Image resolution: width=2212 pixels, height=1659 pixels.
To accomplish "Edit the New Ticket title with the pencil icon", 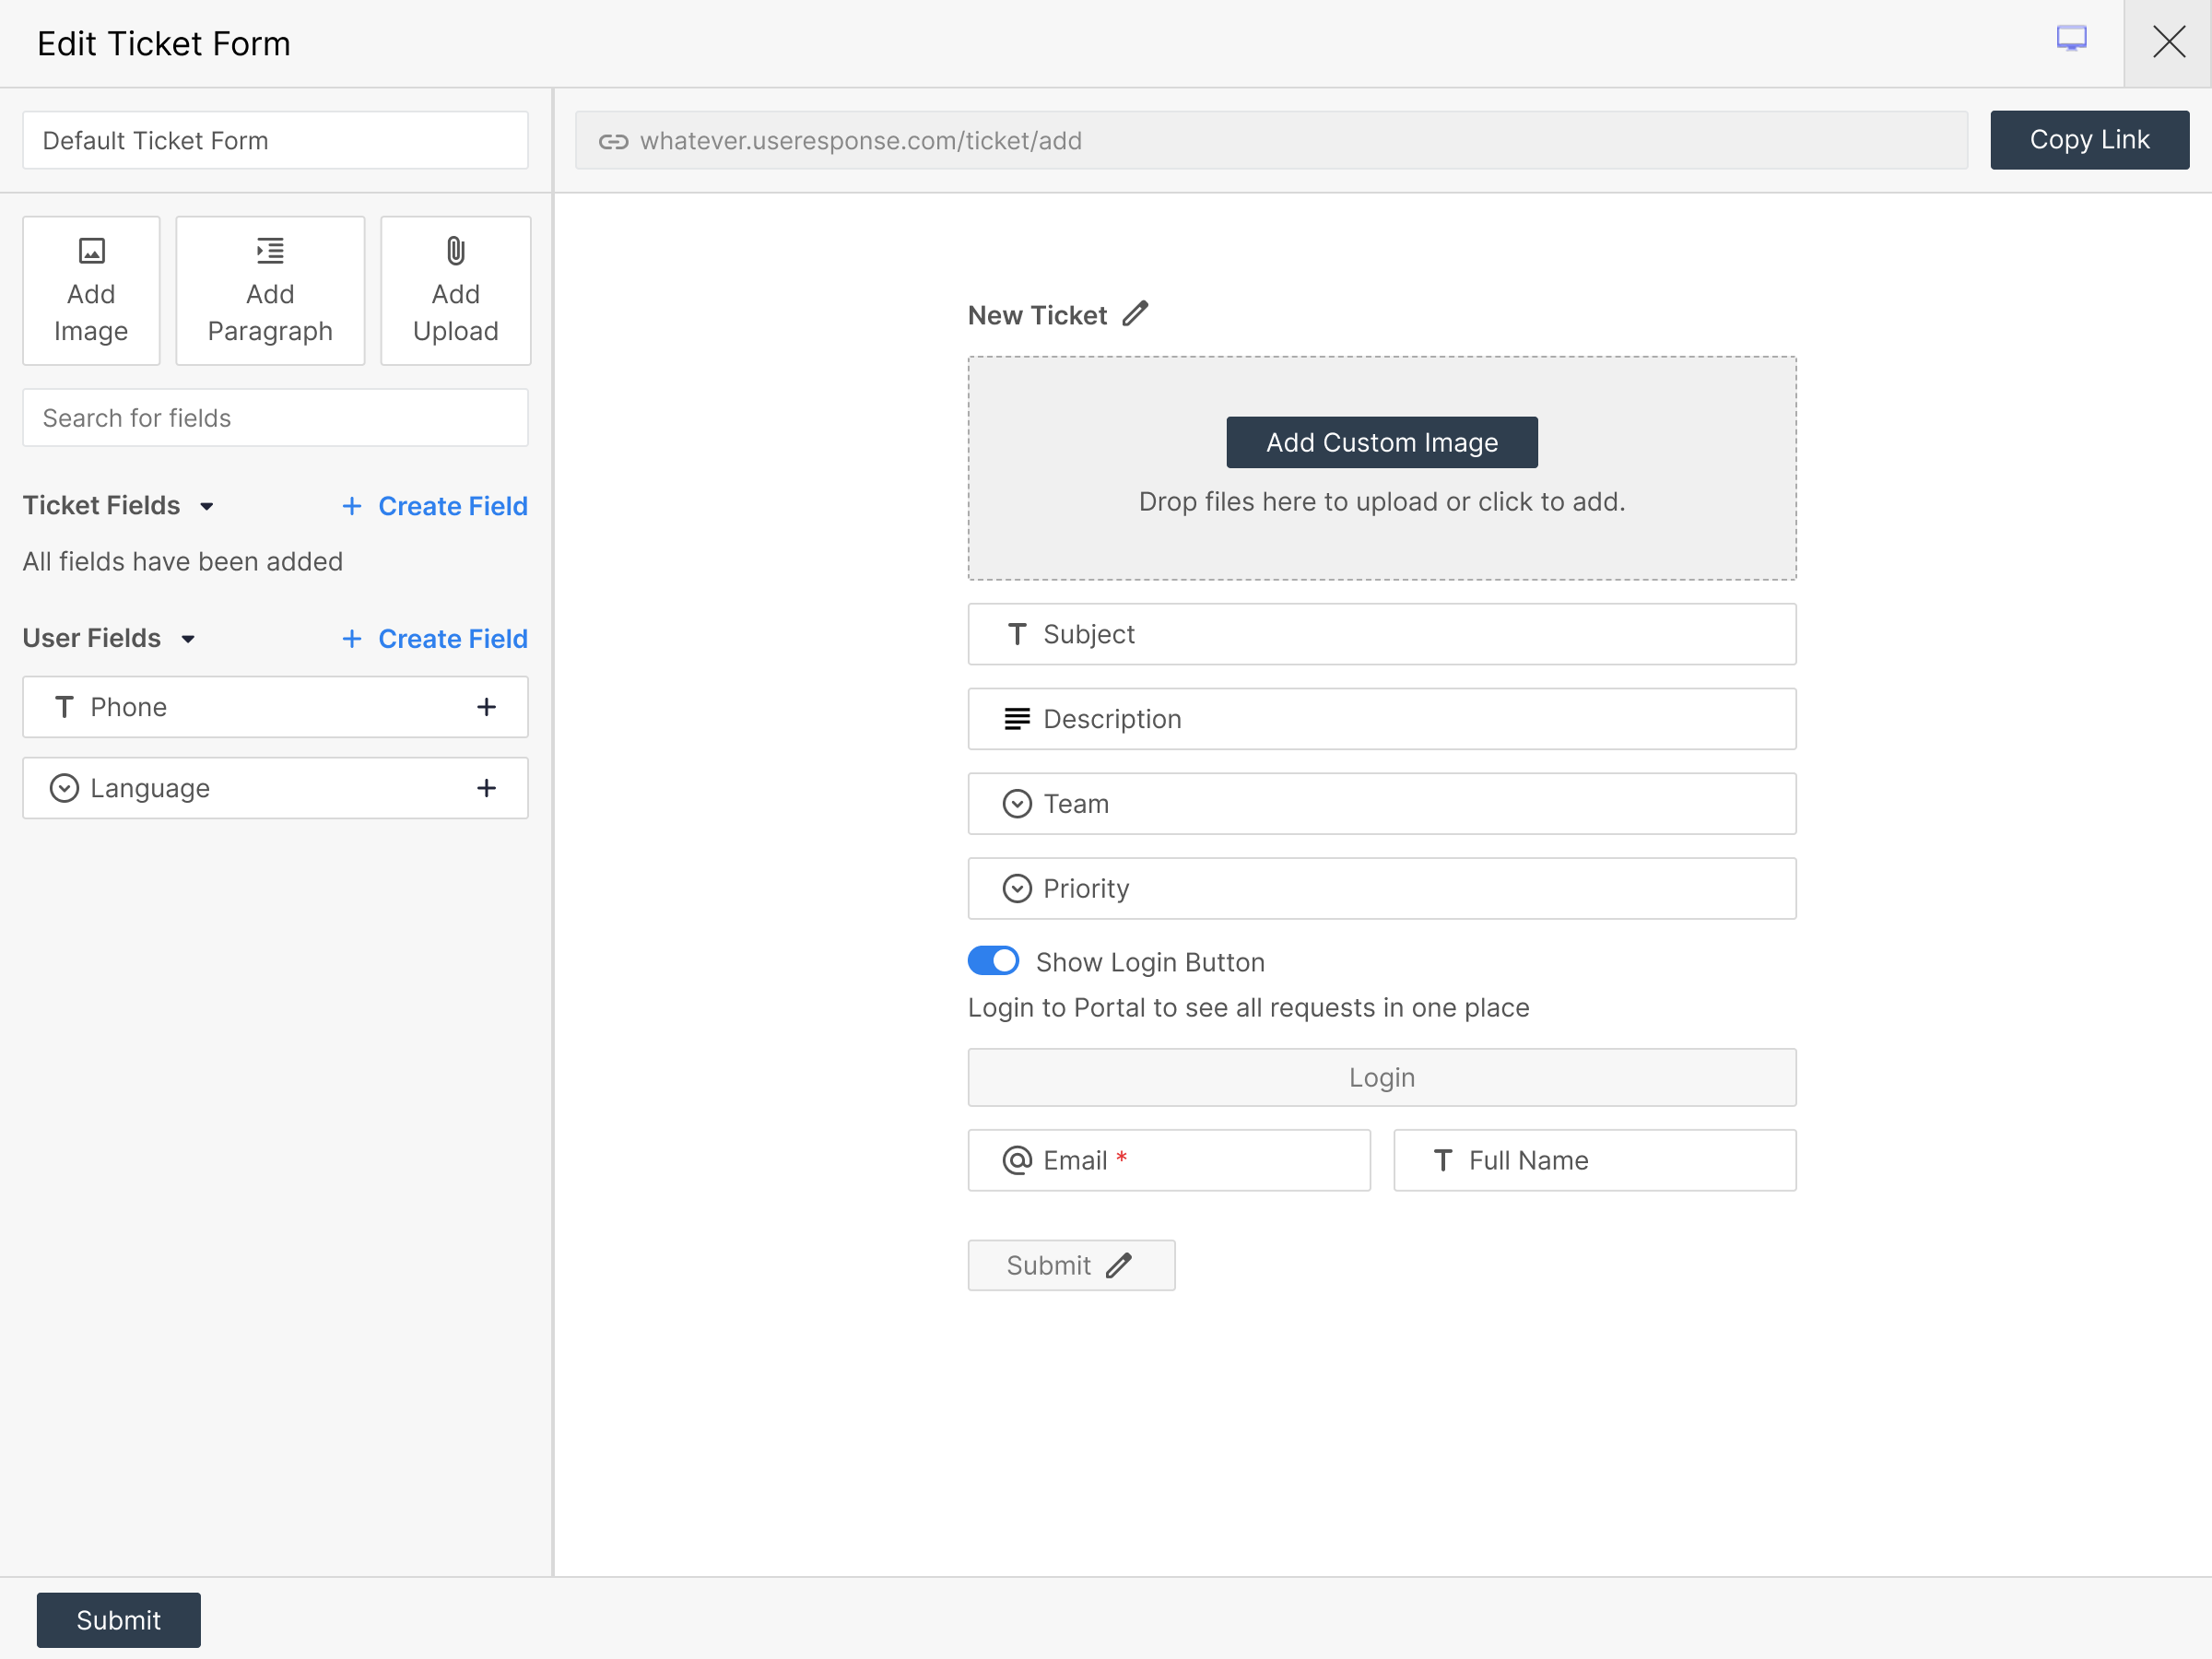I will click(x=1135, y=314).
